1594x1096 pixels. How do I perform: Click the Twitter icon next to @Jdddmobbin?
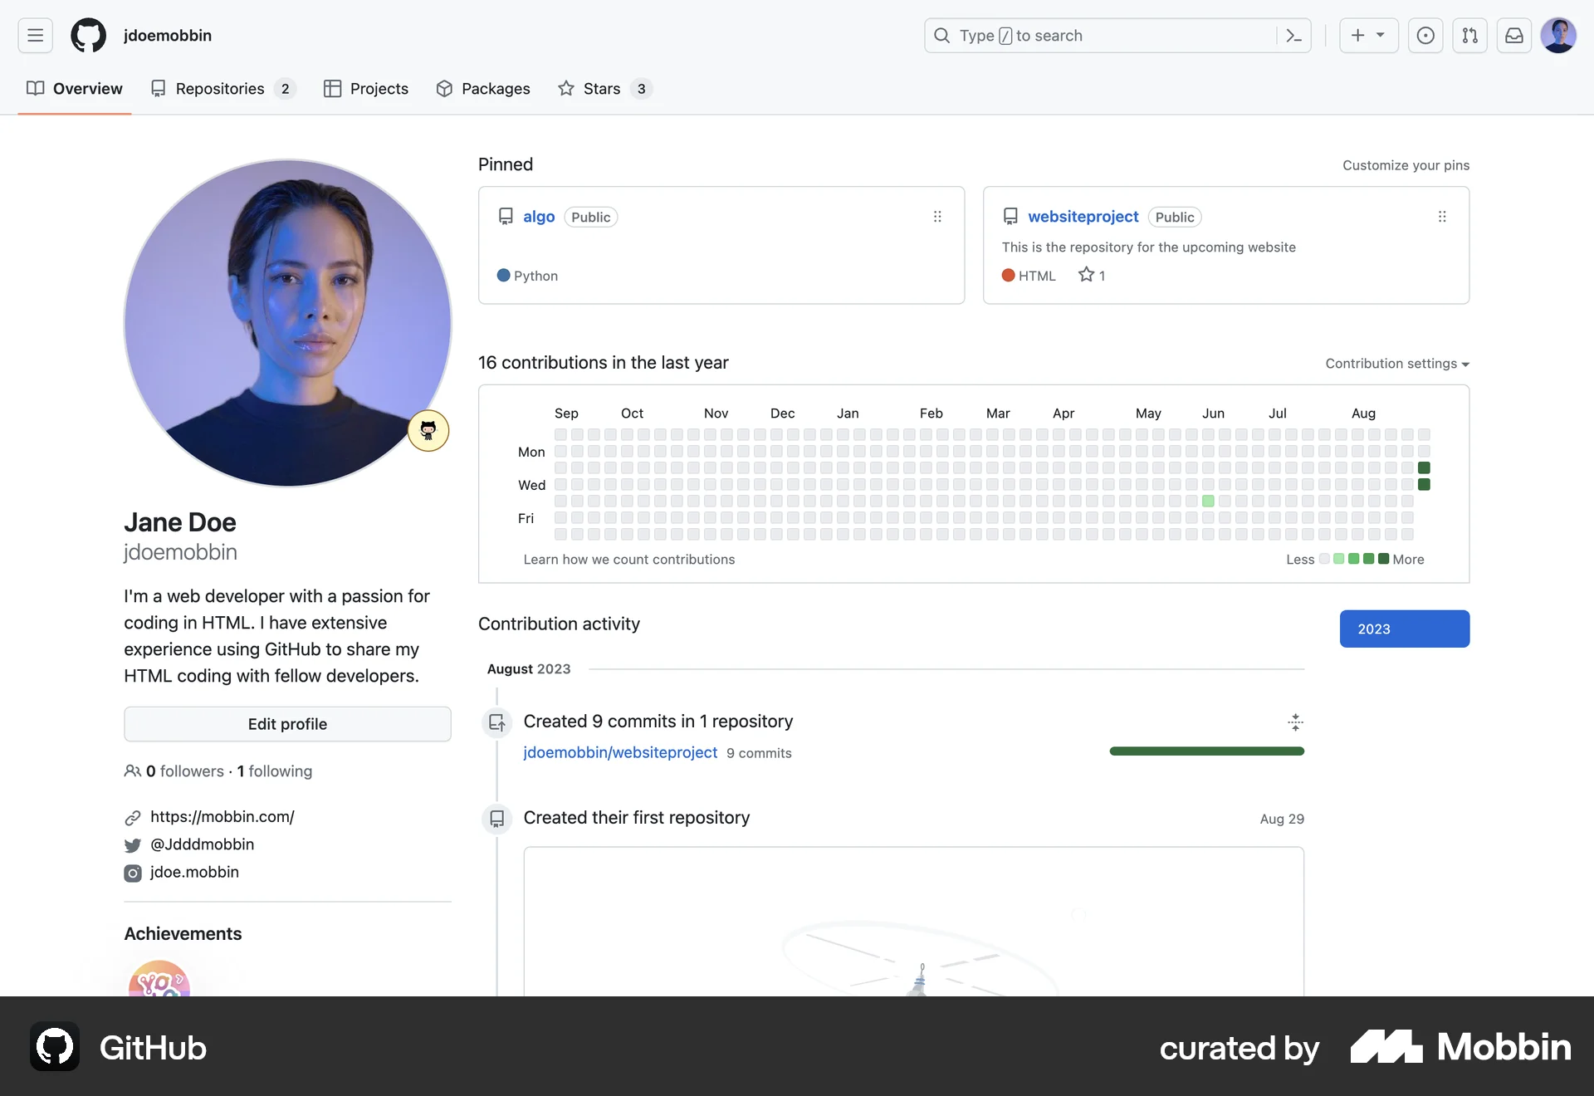[133, 845]
